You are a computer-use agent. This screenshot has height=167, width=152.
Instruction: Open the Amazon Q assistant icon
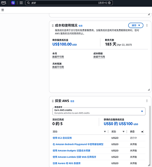tap(13, 3)
